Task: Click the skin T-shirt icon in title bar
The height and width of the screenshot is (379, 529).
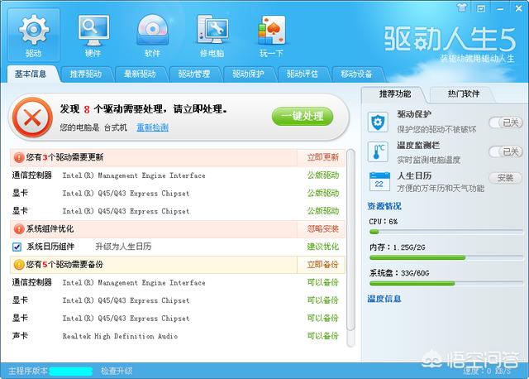Action: 462,7
